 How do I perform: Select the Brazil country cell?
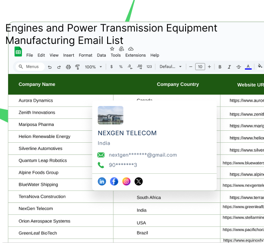[x=143, y=233]
